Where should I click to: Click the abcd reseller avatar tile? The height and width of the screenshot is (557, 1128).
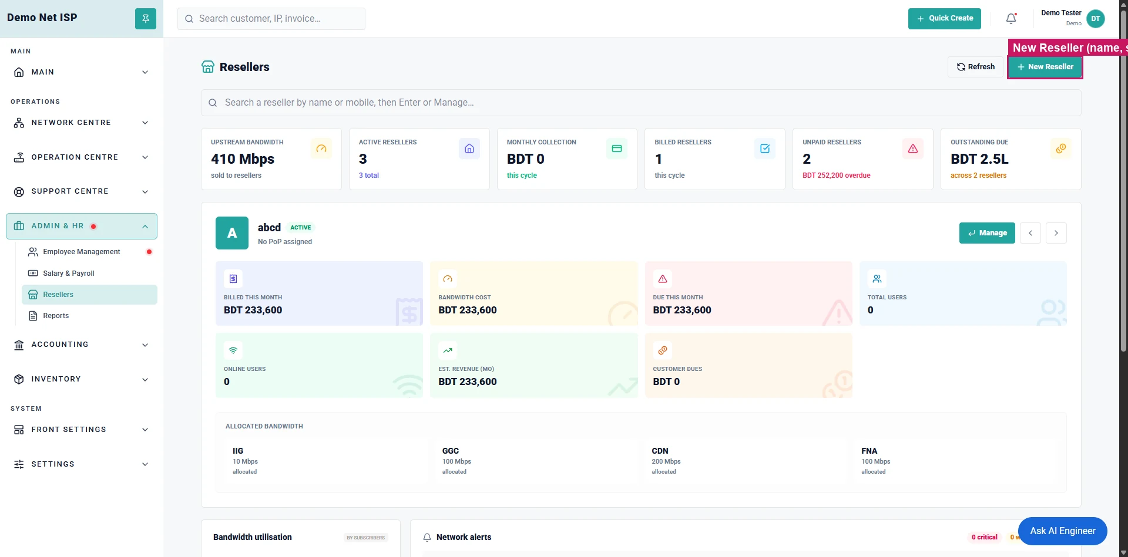[x=232, y=233]
